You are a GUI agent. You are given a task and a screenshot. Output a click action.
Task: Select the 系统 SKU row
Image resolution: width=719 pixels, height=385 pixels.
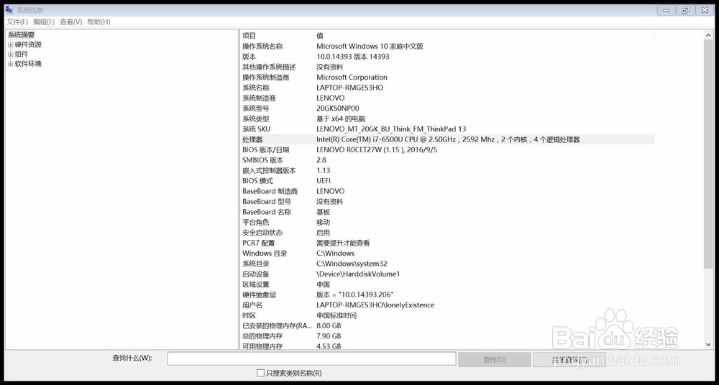447,129
